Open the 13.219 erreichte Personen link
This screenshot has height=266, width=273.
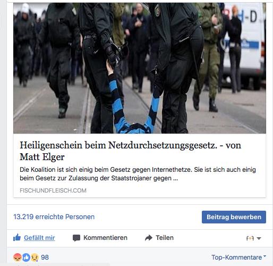54,217
